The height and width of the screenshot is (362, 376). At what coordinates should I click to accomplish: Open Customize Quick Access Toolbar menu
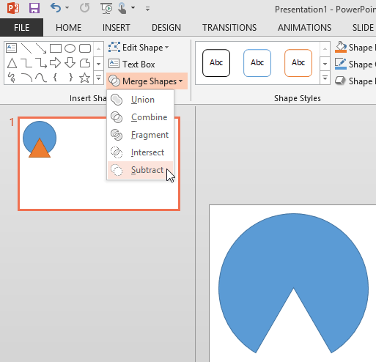click(x=147, y=9)
